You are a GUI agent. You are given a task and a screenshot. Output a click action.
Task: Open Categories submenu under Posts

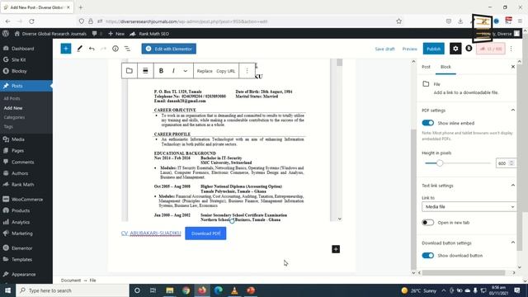(14, 117)
